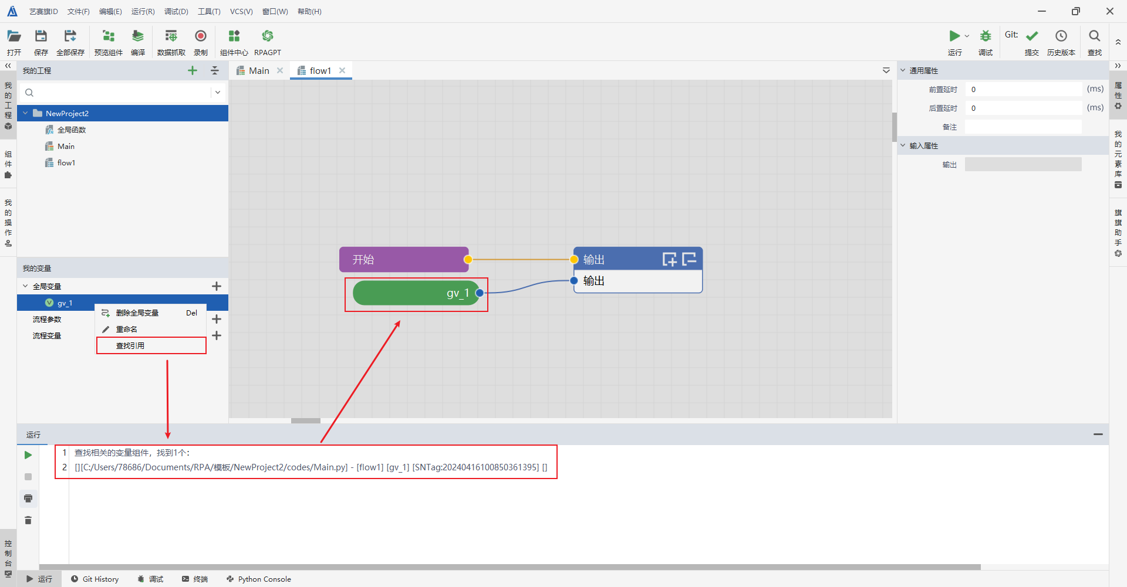Open the project search dropdown arrow
The image size is (1127, 587).
click(218, 92)
